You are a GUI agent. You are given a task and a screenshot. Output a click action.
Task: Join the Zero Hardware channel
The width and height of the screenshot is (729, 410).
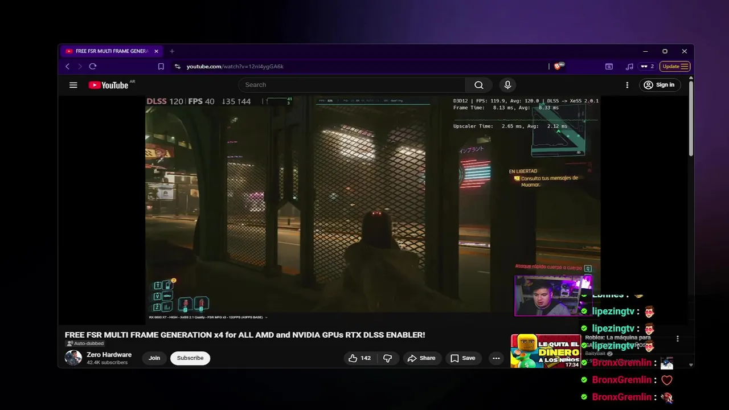tap(154, 358)
